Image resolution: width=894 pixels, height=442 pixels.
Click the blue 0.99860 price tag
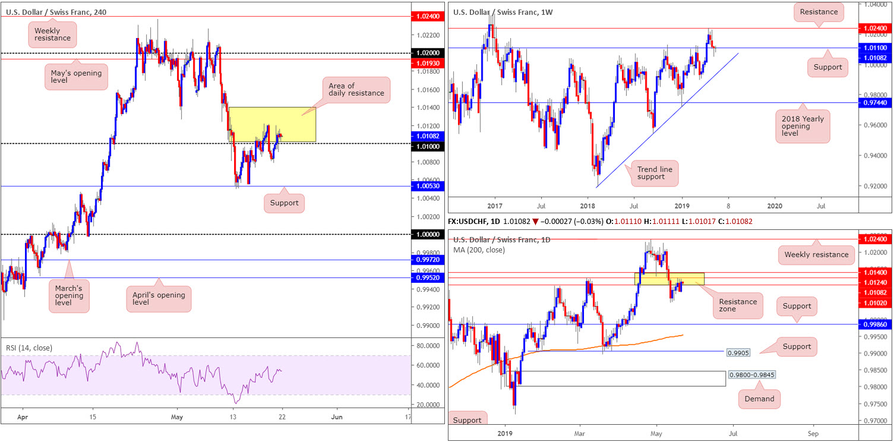pos(876,324)
